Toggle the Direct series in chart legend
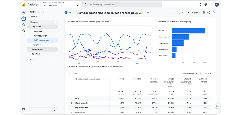The image size is (241, 115). click(x=72, y=66)
